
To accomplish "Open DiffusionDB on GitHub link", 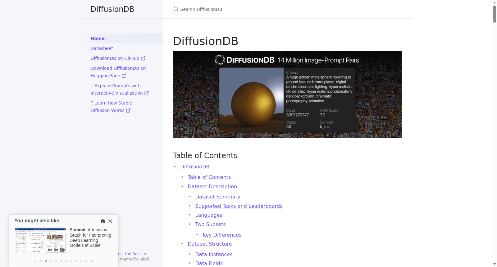I will click(x=118, y=58).
